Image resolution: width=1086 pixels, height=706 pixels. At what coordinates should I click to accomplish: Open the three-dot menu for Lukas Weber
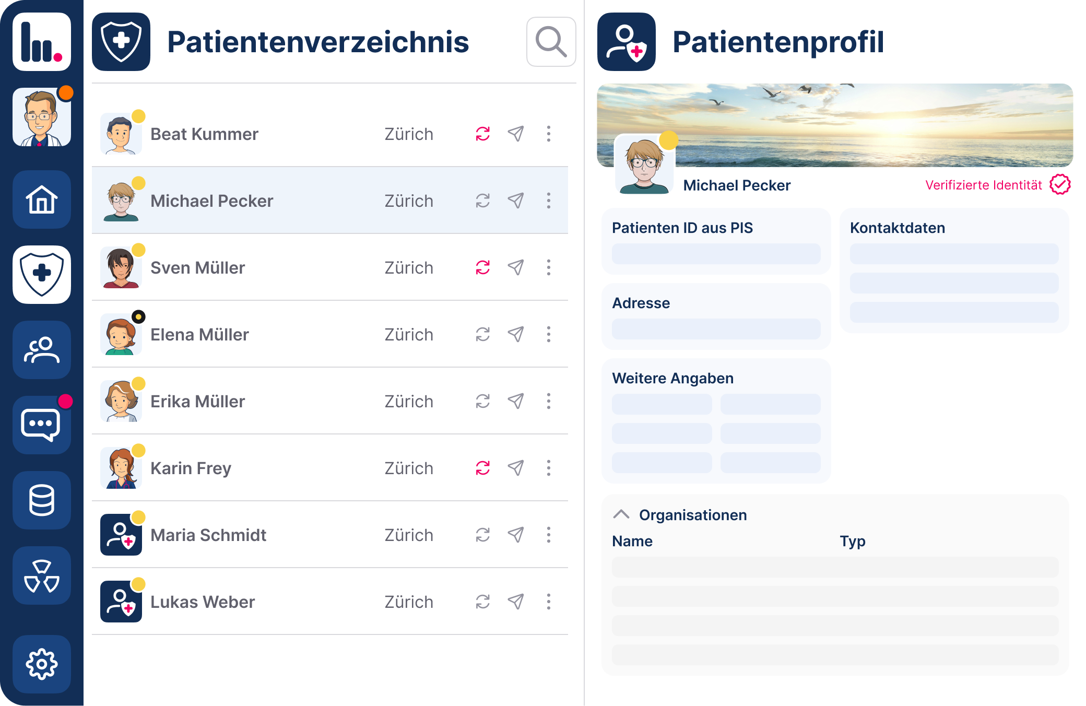pos(548,602)
